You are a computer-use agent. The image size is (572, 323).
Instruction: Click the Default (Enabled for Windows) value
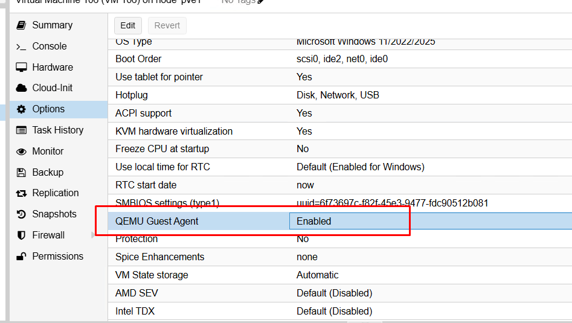(x=361, y=167)
